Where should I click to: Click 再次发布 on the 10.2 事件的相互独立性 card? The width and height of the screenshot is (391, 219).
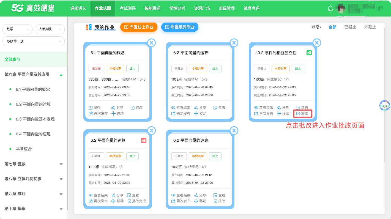(264, 114)
